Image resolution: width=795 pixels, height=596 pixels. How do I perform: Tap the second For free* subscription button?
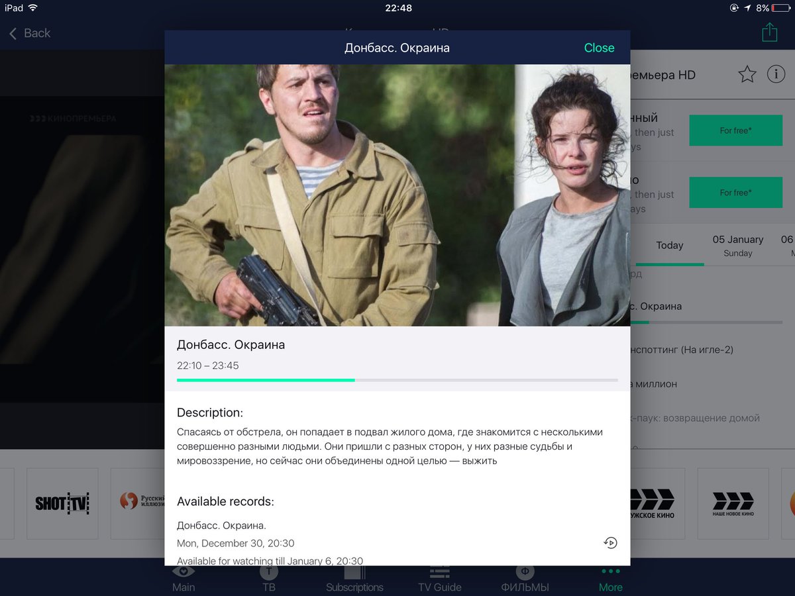coord(736,193)
